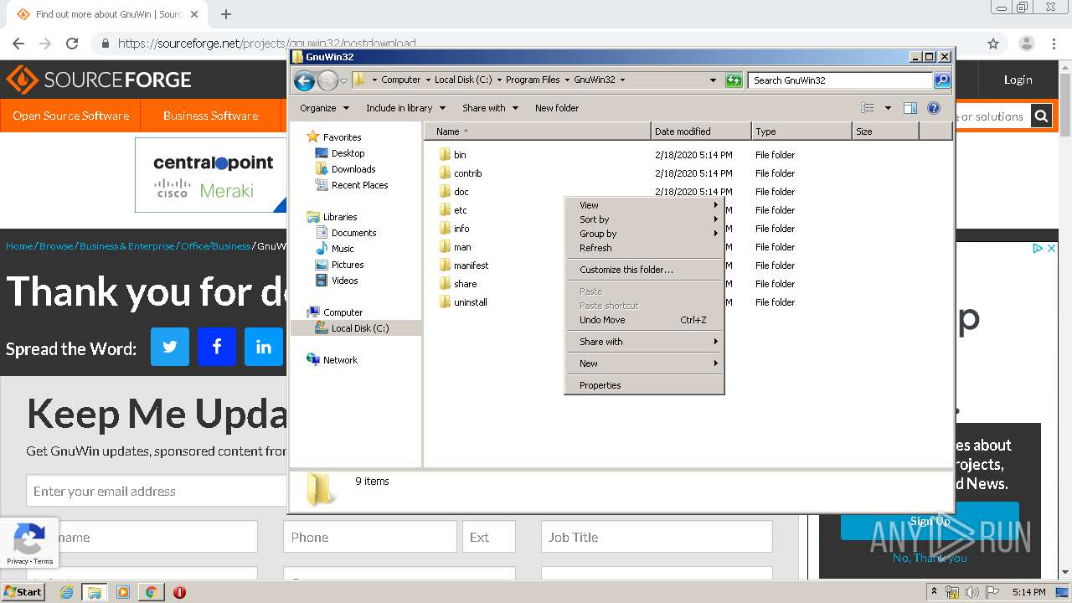
Task: Select the bin folder icon
Action: point(445,155)
